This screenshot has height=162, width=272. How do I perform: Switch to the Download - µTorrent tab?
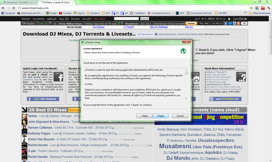[20, 2]
